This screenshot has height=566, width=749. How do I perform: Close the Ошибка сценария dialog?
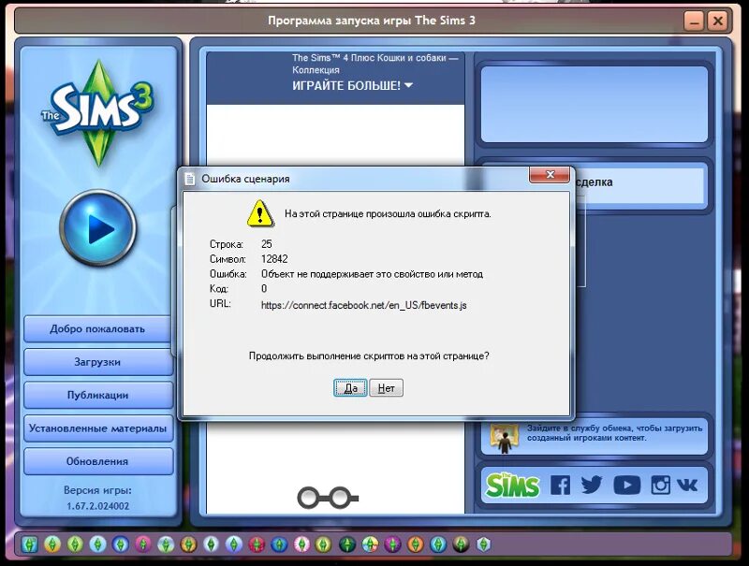(x=550, y=175)
